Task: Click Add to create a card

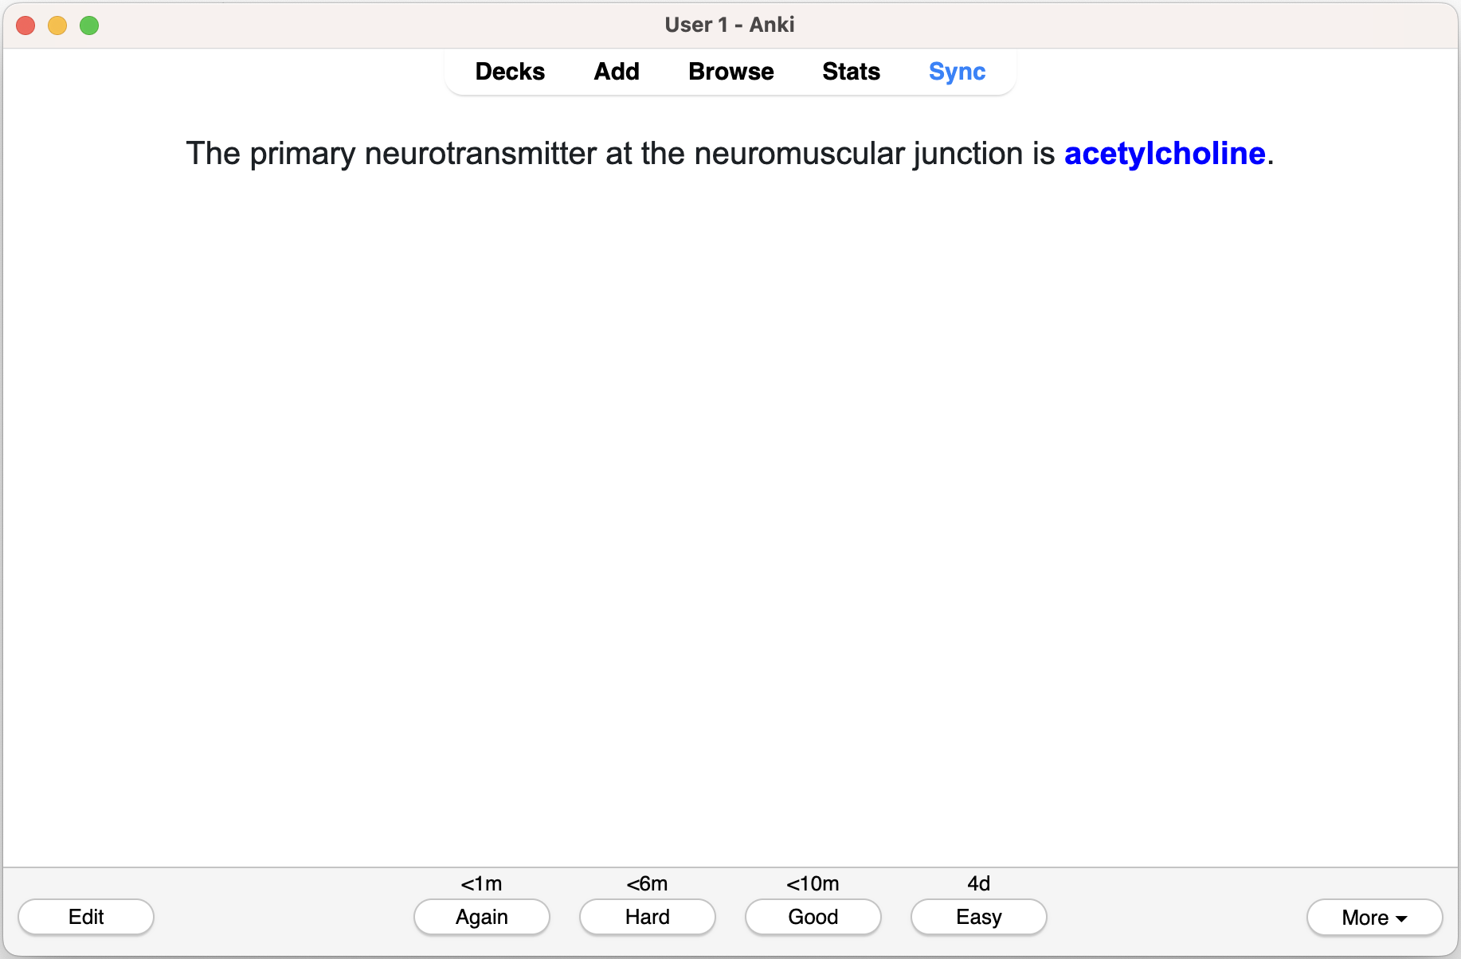Action: [x=617, y=72]
